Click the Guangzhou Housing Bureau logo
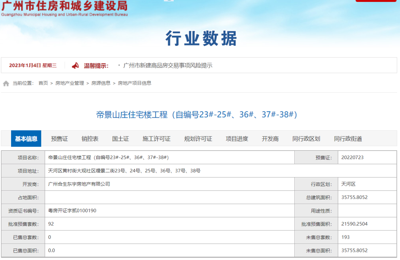Screen dimensions: 400x260 click(65, 9)
